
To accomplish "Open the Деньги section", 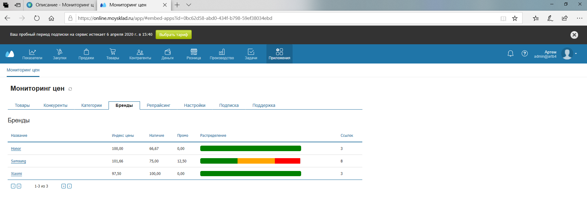I will tap(168, 54).
